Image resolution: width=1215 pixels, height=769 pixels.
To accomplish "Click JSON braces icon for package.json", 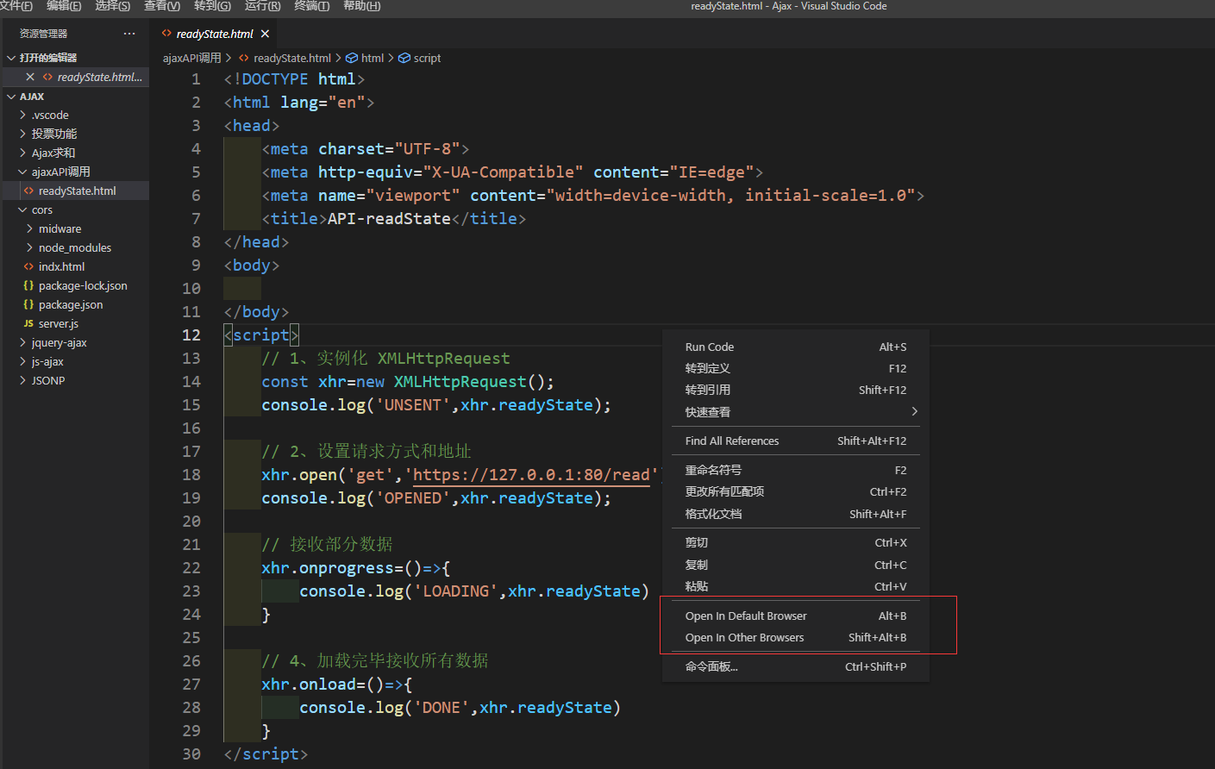I will 28,304.
